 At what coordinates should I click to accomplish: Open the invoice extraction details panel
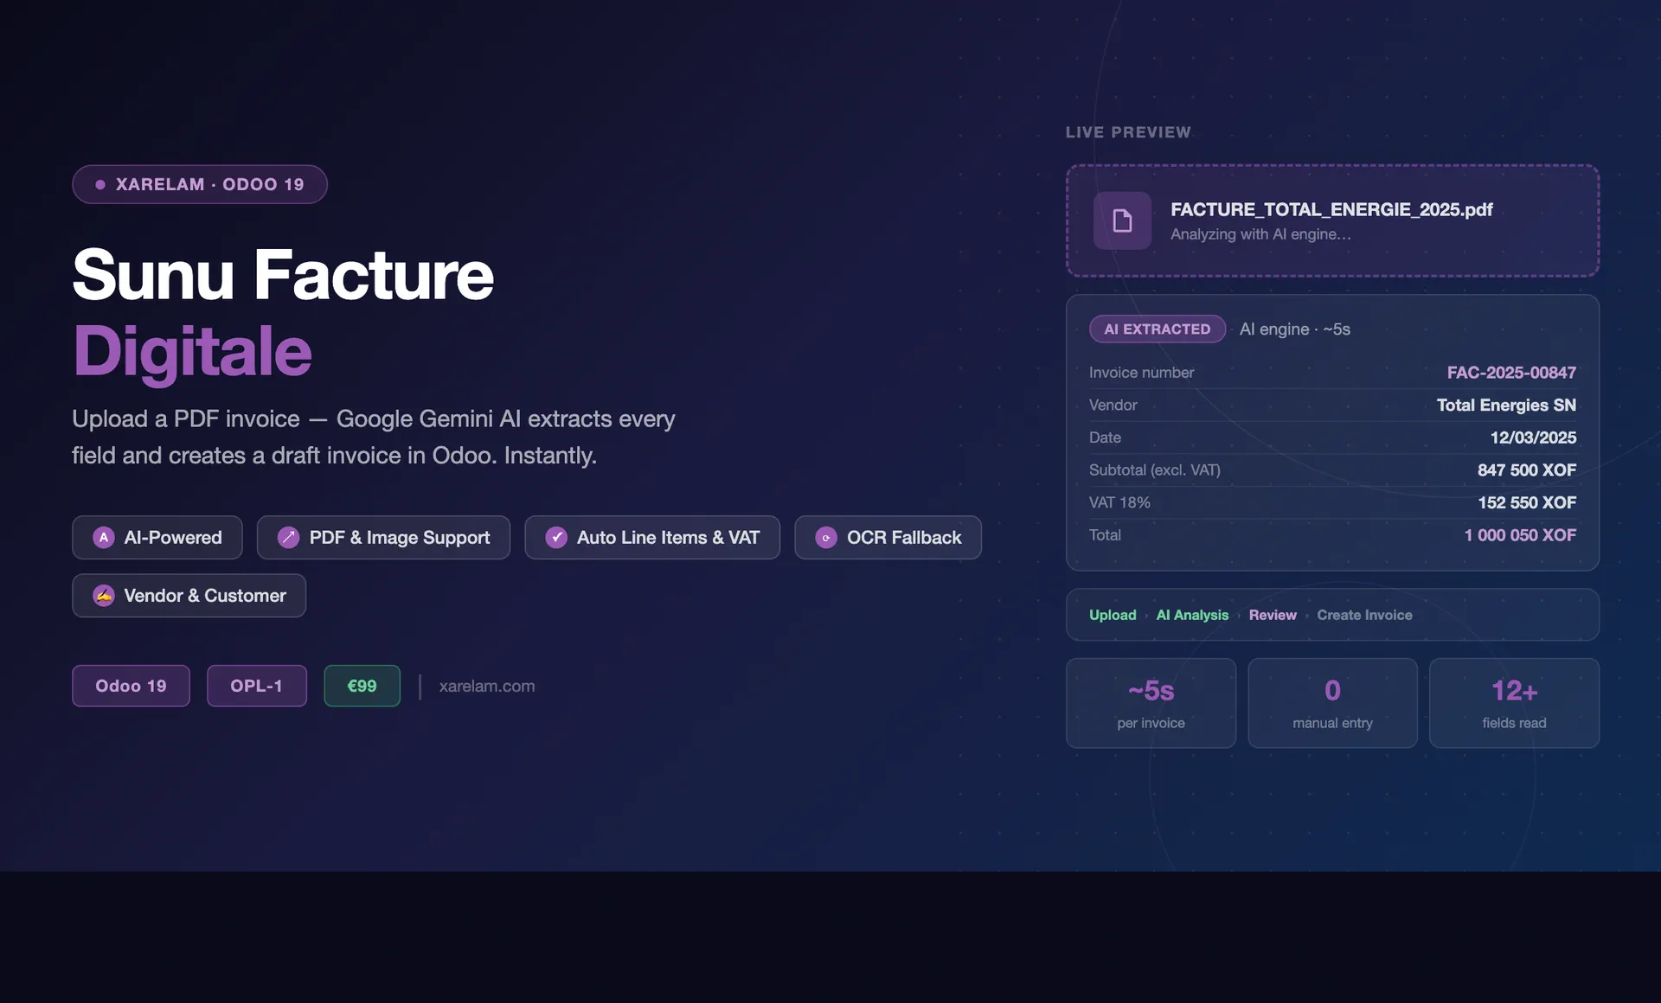1332,432
